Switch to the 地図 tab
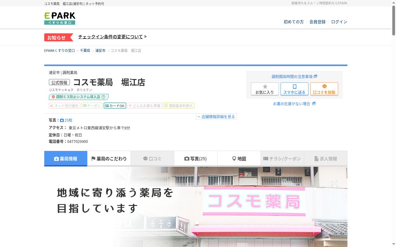The height and width of the screenshot is (247, 396). pyautogui.click(x=239, y=158)
